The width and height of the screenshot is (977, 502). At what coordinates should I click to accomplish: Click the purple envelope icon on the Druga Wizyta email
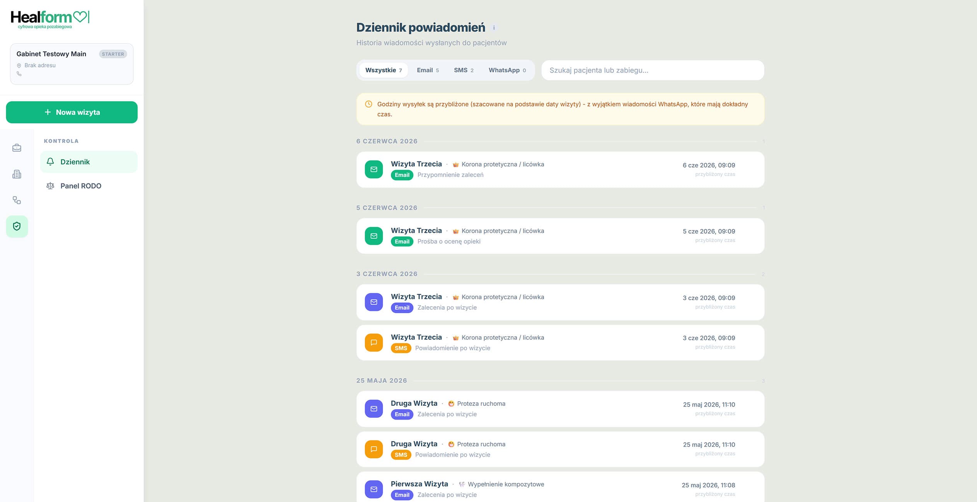[373, 409]
